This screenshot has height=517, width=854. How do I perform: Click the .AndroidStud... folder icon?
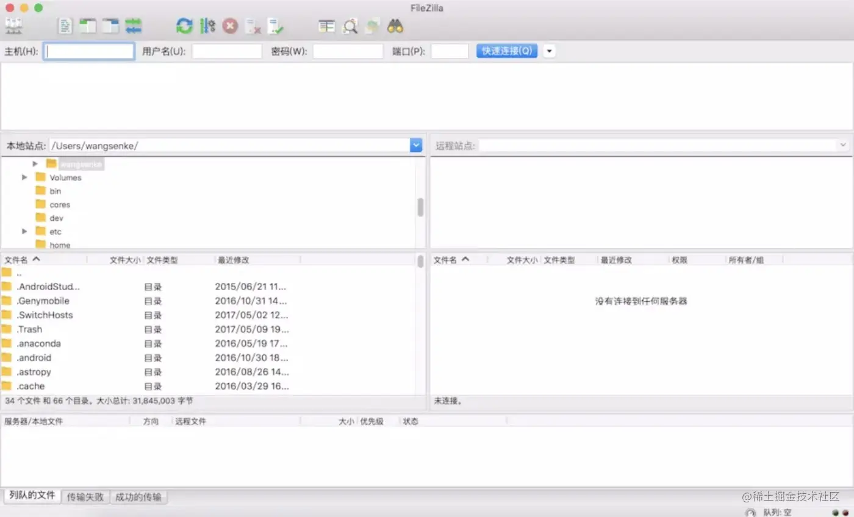click(6, 287)
